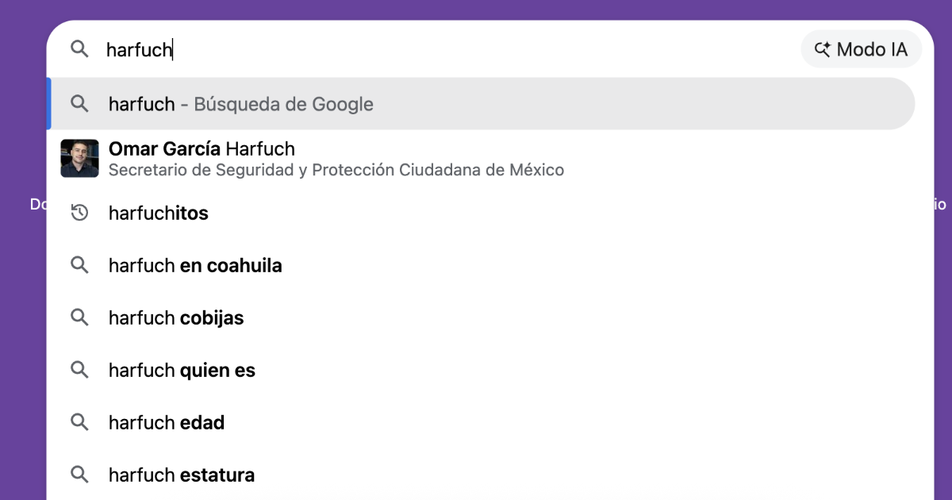Viewport: 952px width, 500px height.
Task: Select the harfuch estatura suggestion
Action: pos(180,475)
